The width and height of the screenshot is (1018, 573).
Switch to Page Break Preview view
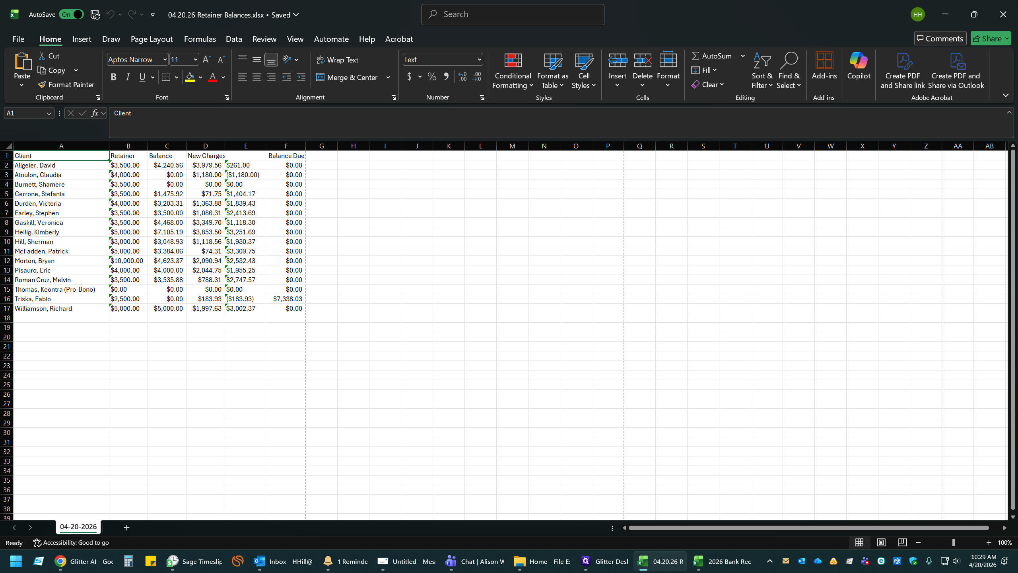pyautogui.click(x=902, y=542)
